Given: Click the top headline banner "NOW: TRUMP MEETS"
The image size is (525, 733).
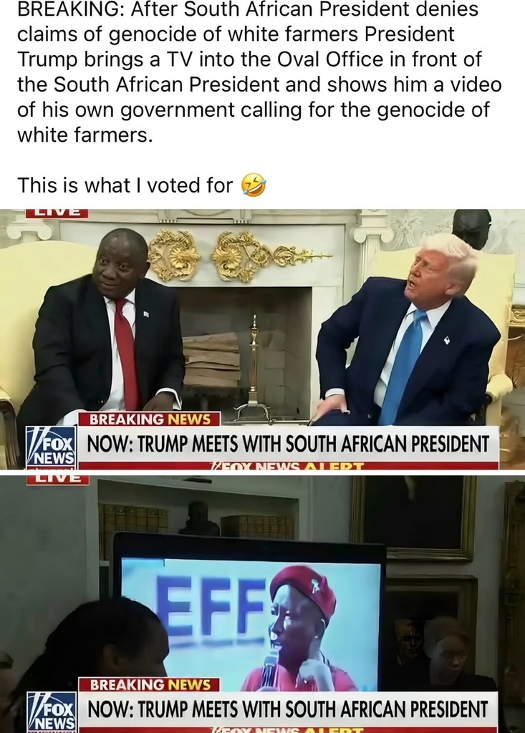Looking at the screenshot, I should 288,444.
